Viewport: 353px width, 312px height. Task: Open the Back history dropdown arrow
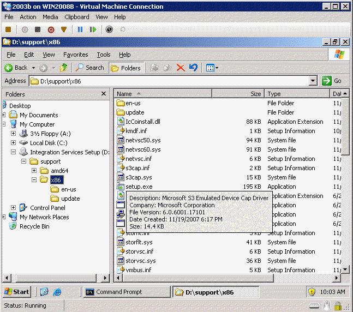33,68
